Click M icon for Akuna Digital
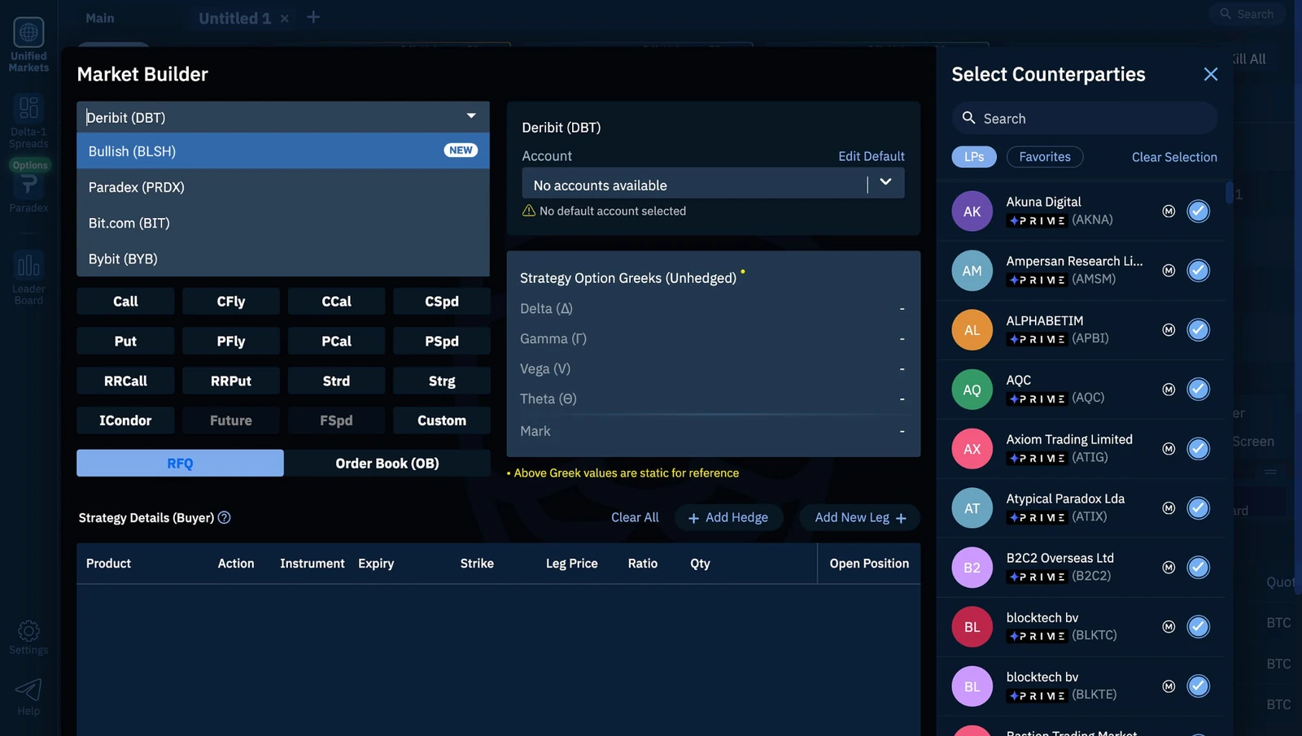This screenshot has height=736, width=1302. click(1169, 211)
